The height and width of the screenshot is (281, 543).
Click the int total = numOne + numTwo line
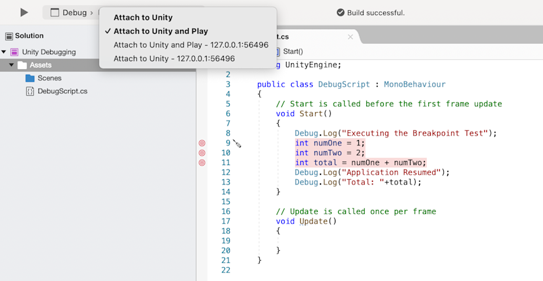click(360, 162)
